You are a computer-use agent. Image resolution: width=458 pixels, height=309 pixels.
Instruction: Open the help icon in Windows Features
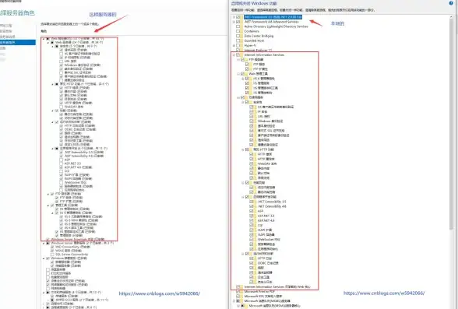(451, 3)
